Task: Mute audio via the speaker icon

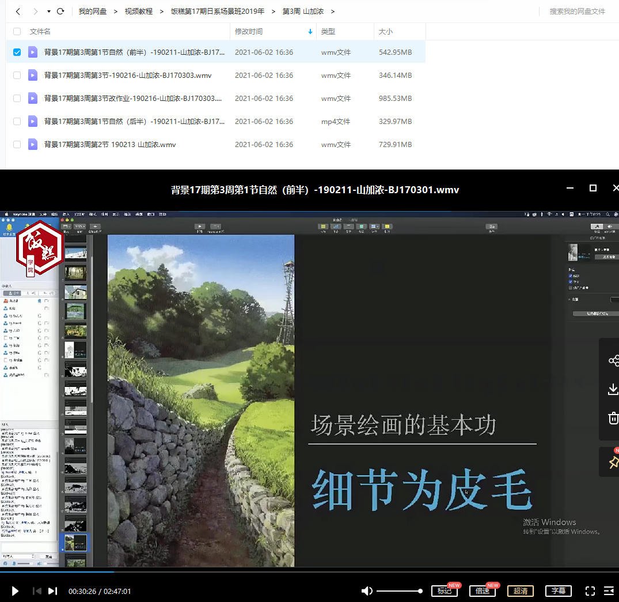Action: coord(367,591)
